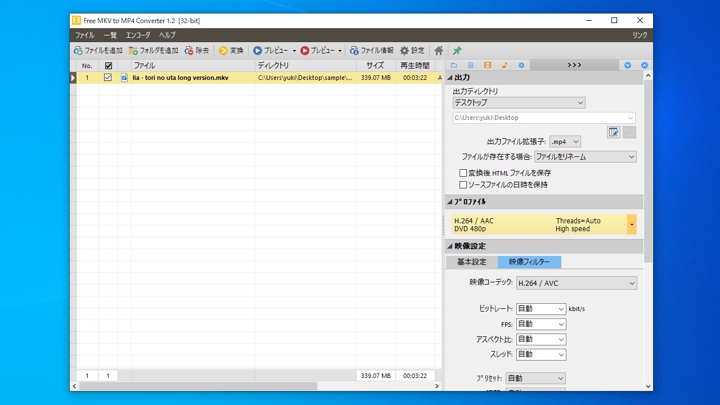Open ファイル情報 (file info)
The image size is (720, 405).
372,51
